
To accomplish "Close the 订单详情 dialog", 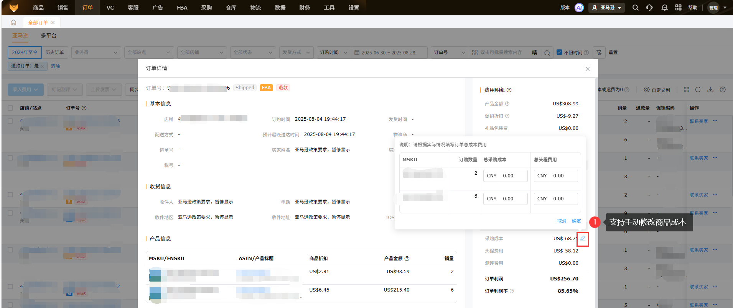I will point(587,69).
